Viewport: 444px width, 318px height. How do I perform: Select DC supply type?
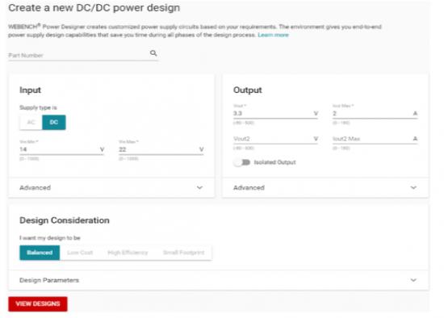click(54, 123)
